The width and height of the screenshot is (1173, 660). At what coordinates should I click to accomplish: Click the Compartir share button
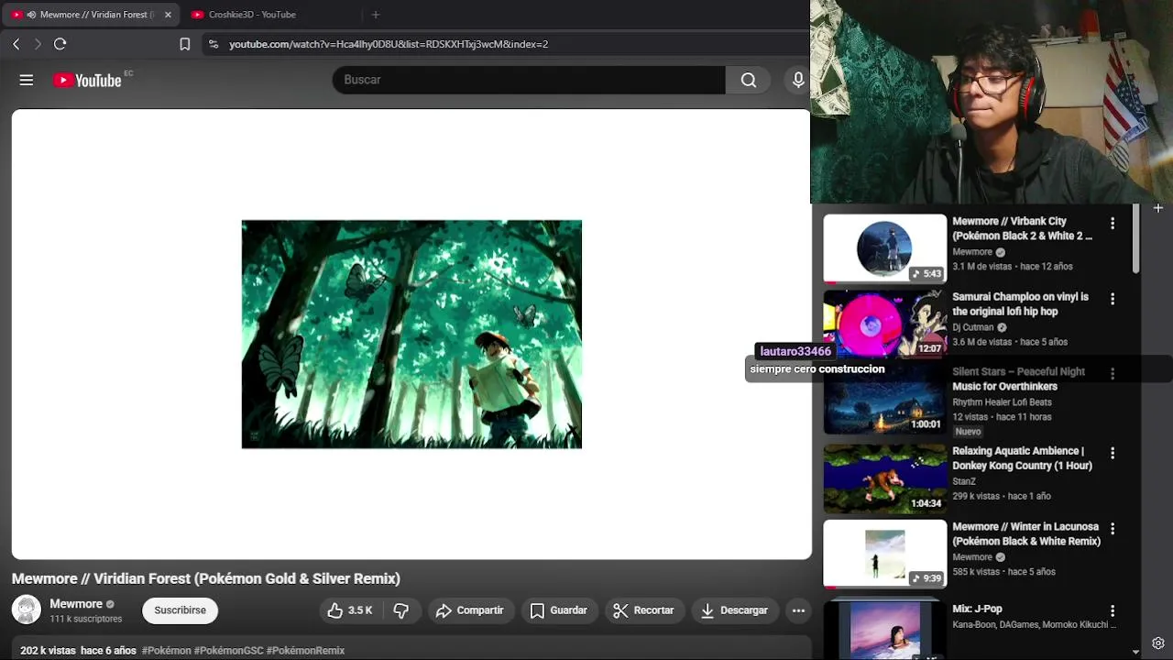tap(470, 610)
